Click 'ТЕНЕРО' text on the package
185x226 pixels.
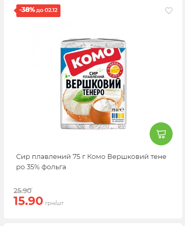(x=93, y=92)
